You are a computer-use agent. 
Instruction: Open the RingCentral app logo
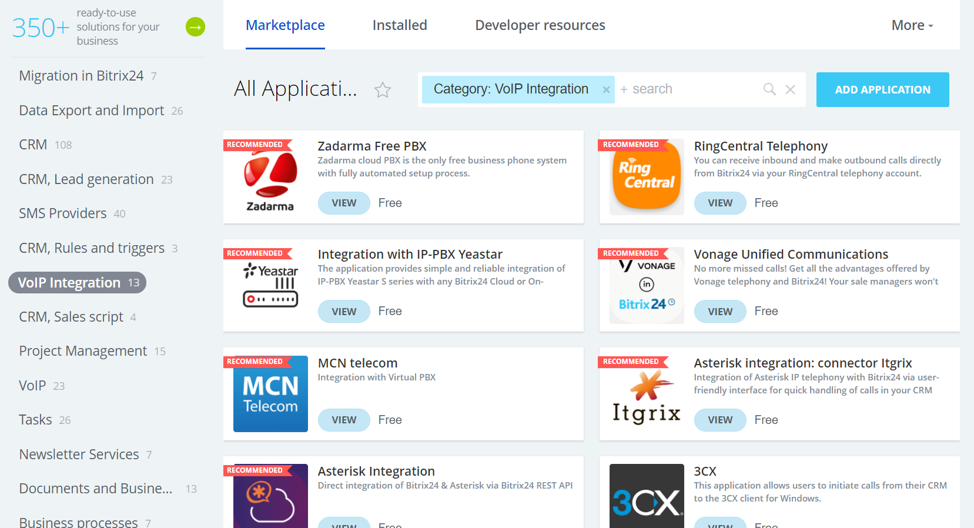[x=647, y=177]
